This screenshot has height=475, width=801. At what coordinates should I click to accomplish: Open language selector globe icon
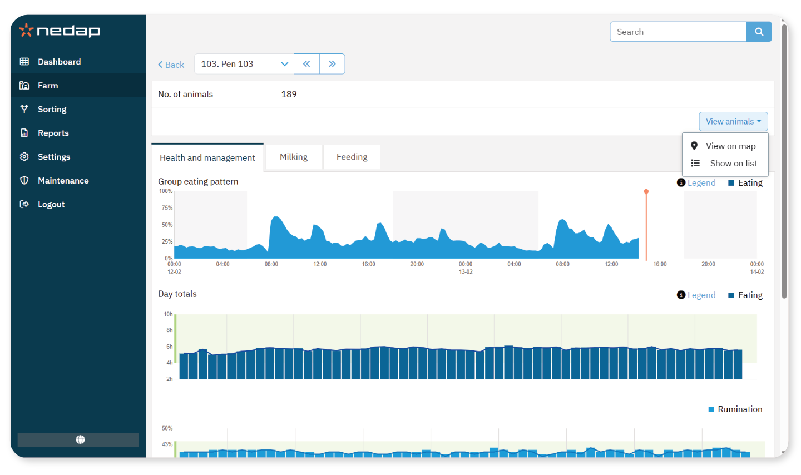click(x=81, y=439)
